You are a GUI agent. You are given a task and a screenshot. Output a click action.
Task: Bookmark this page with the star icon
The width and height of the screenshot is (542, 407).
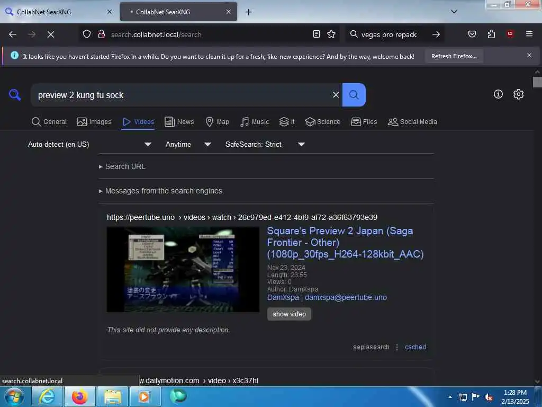(331, 34)
